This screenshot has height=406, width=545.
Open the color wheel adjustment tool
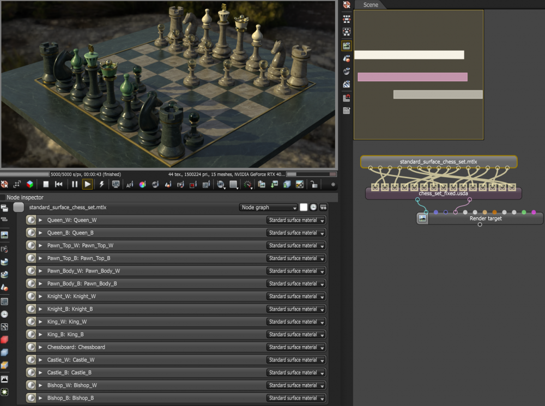tap(143, 184)
